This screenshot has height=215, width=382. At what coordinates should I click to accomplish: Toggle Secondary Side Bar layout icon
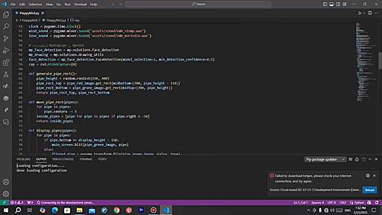(x=338, y=4)
